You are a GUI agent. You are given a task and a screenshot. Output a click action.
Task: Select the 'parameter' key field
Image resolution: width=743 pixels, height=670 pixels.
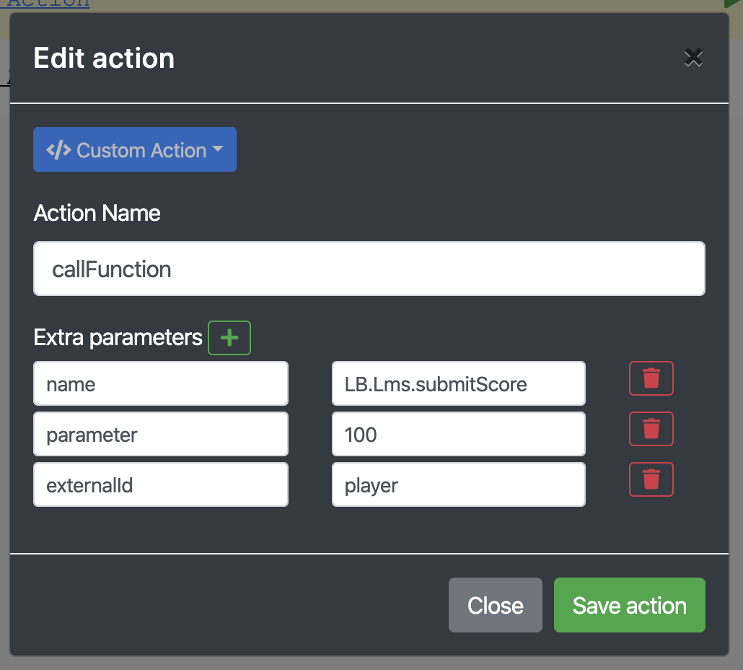click(x=161, y=435)
